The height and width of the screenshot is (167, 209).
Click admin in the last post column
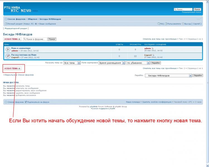147,48
